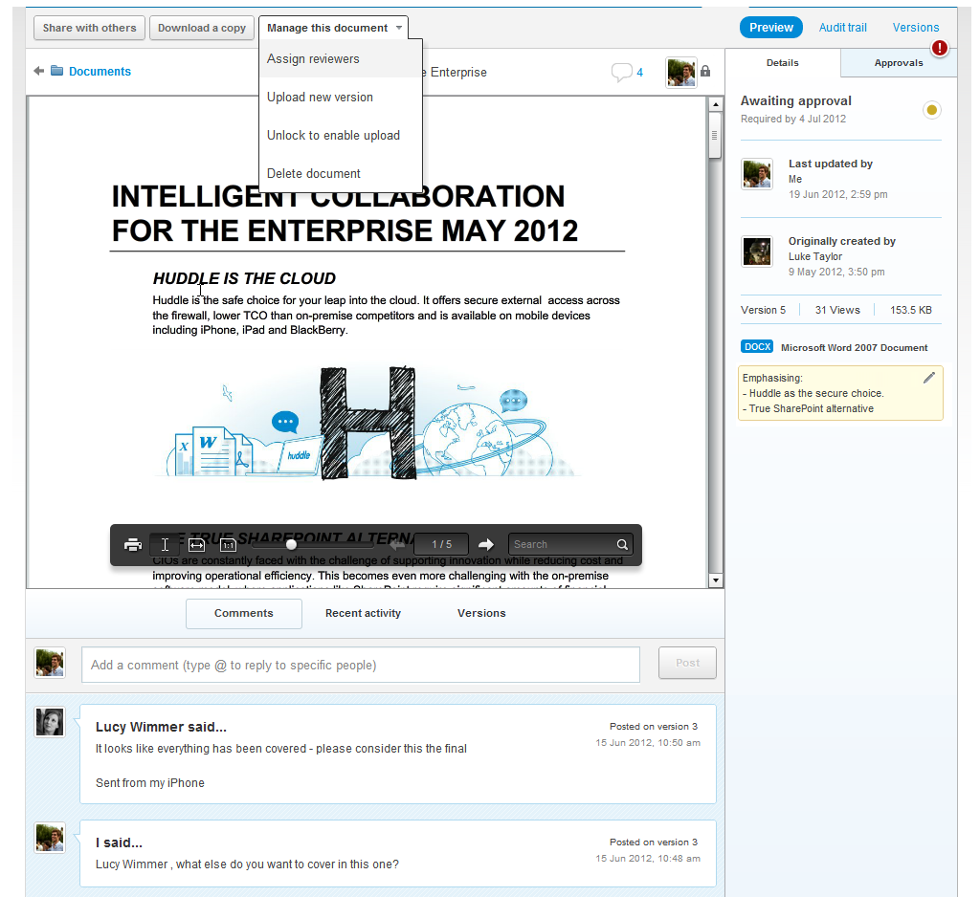The image size is (980, 897).
Task: Select Assign reviewers from the menu
Action: [x=313, y=59]
